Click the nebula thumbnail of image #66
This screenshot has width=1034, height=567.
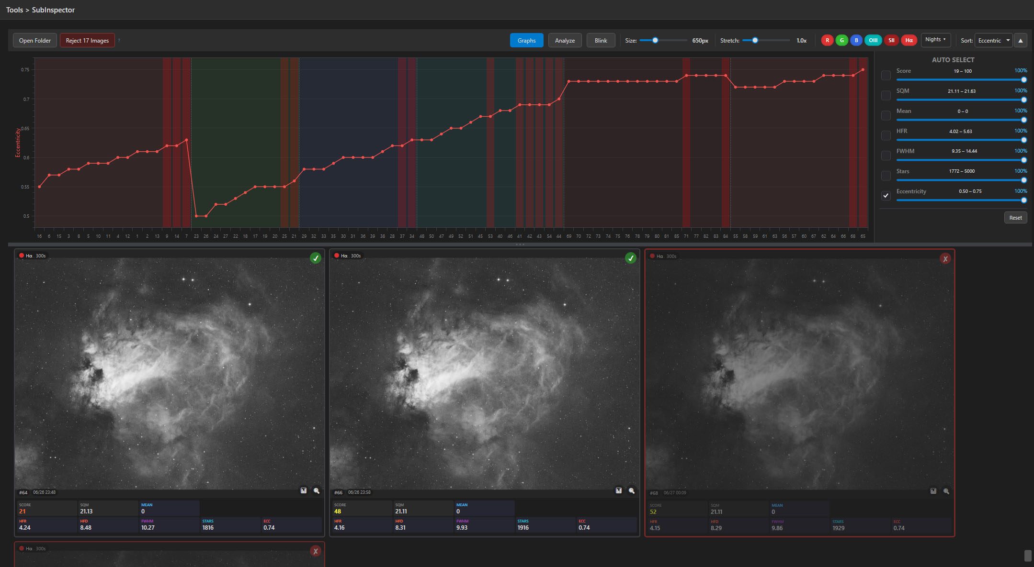pyautogui.click(x=484, y=373)
